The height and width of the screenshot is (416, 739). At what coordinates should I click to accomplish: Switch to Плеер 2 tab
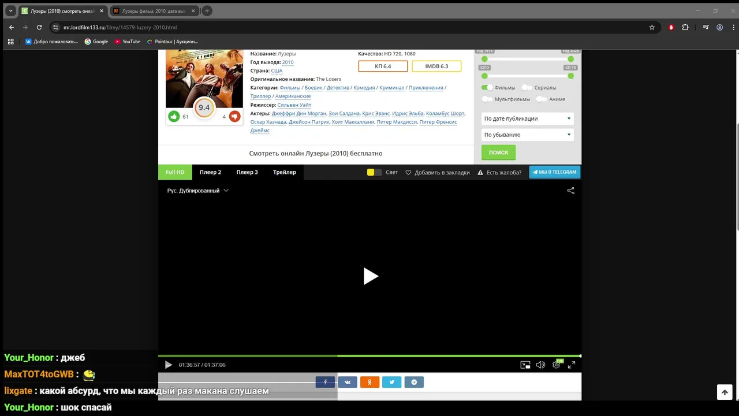[210, 172]
